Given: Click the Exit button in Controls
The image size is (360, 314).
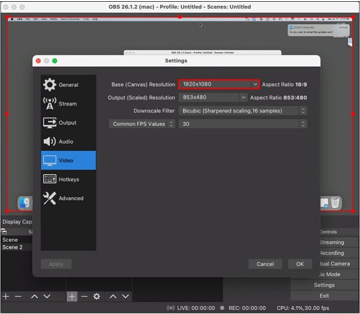Looking at the screenshot, I should click(324, 295).
